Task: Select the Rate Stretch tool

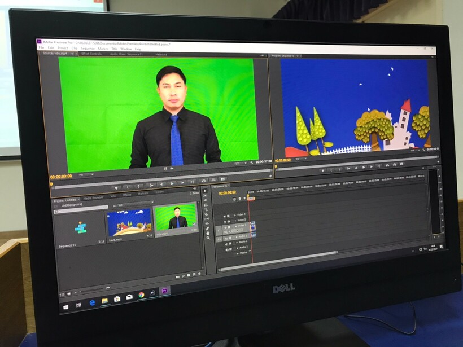Action: coord(207,209)
